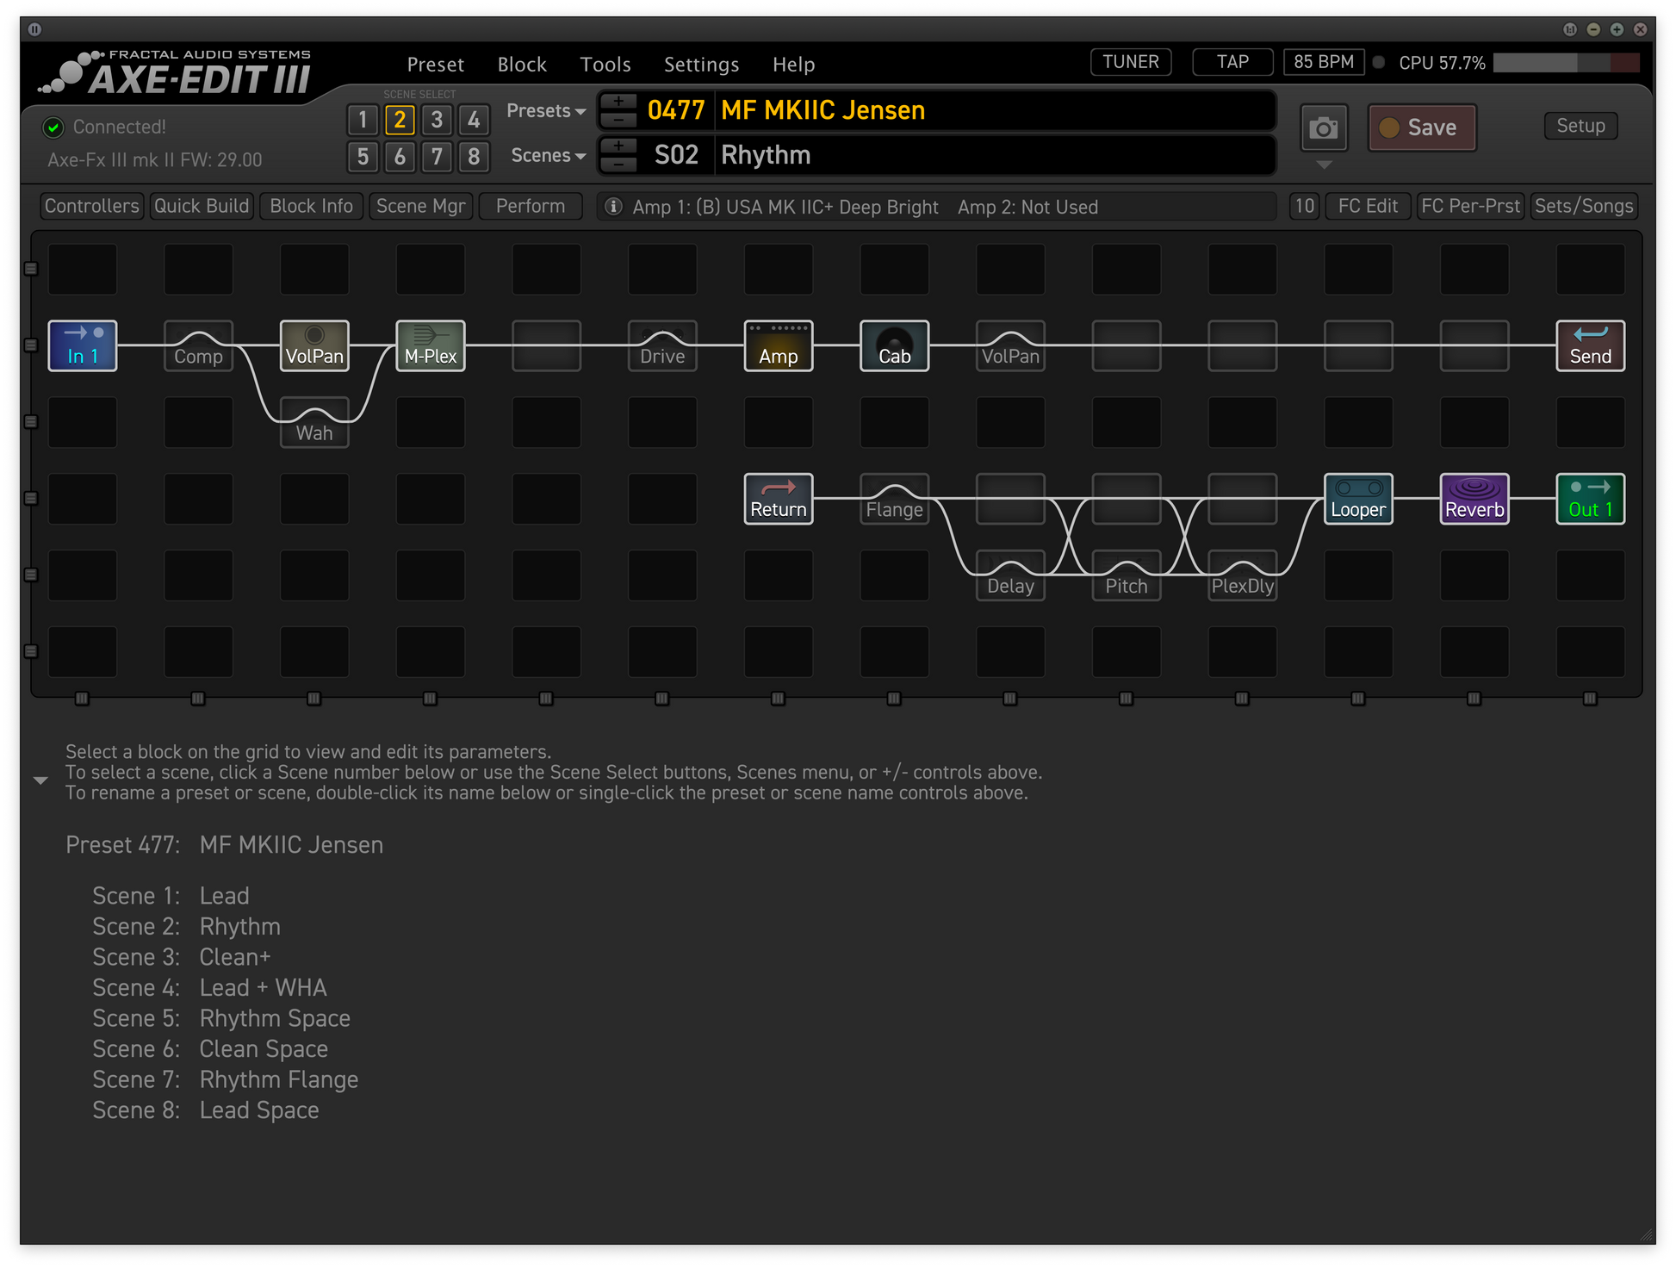Select the Looper block

coord(1357,499)
